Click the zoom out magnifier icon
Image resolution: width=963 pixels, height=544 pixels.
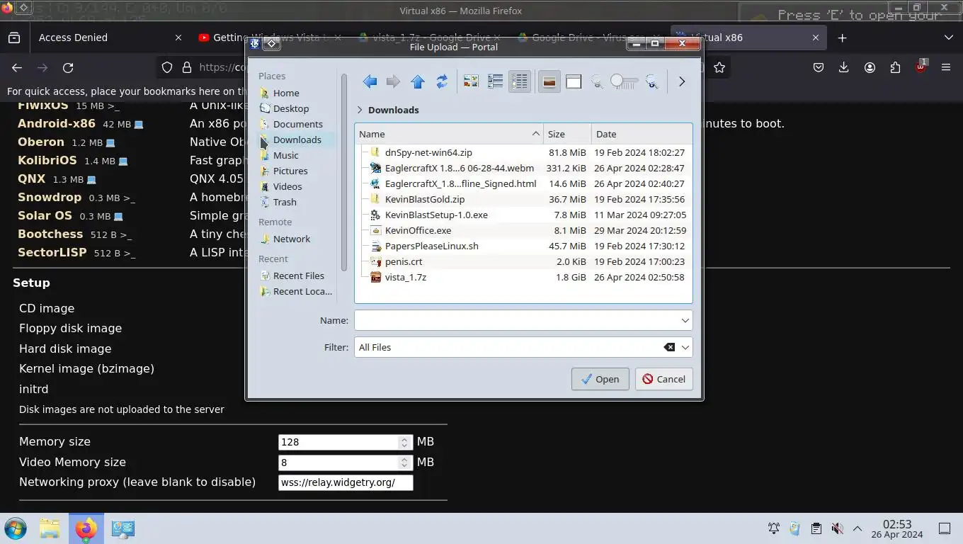tap(598, 82)
